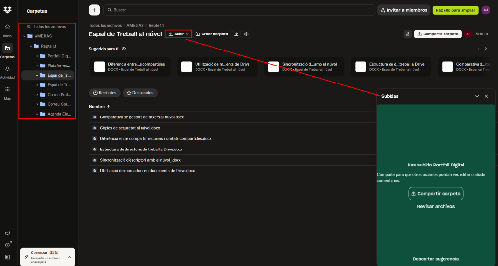Collapse the Subidas panel with its chevron

point(477,96)
